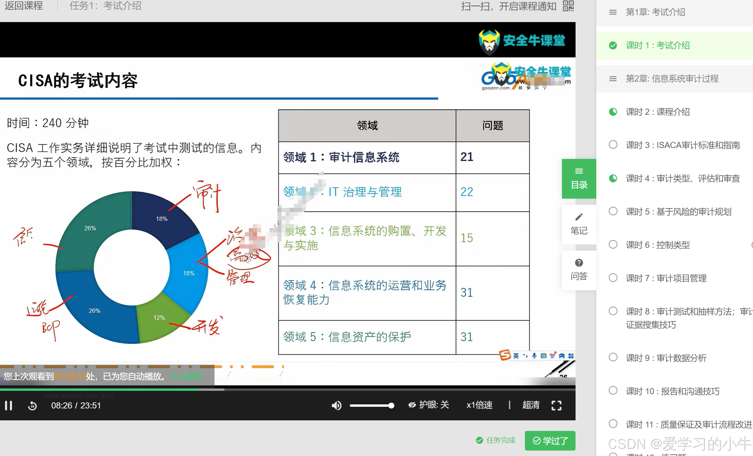Open the 超清 video quality menu
753x456 pixels.
pos(531,405)
